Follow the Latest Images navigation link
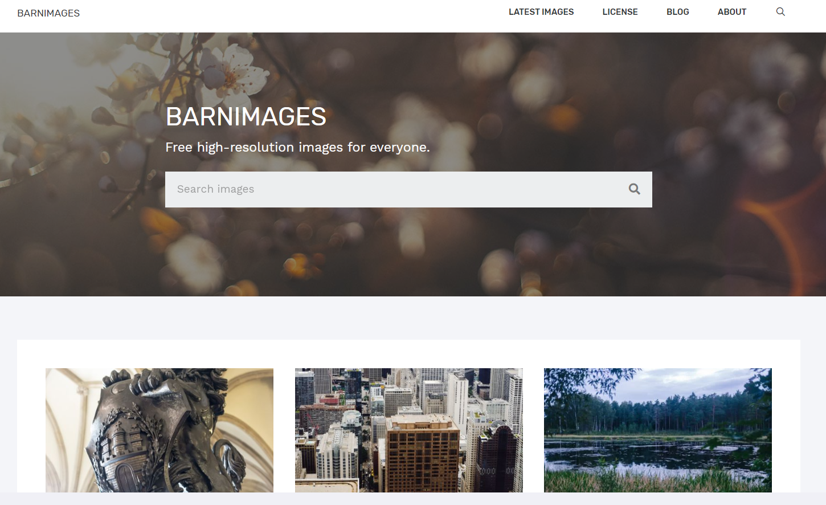 541,11
